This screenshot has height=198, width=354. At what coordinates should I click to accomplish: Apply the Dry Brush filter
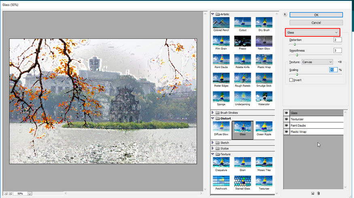pos(264,23)
